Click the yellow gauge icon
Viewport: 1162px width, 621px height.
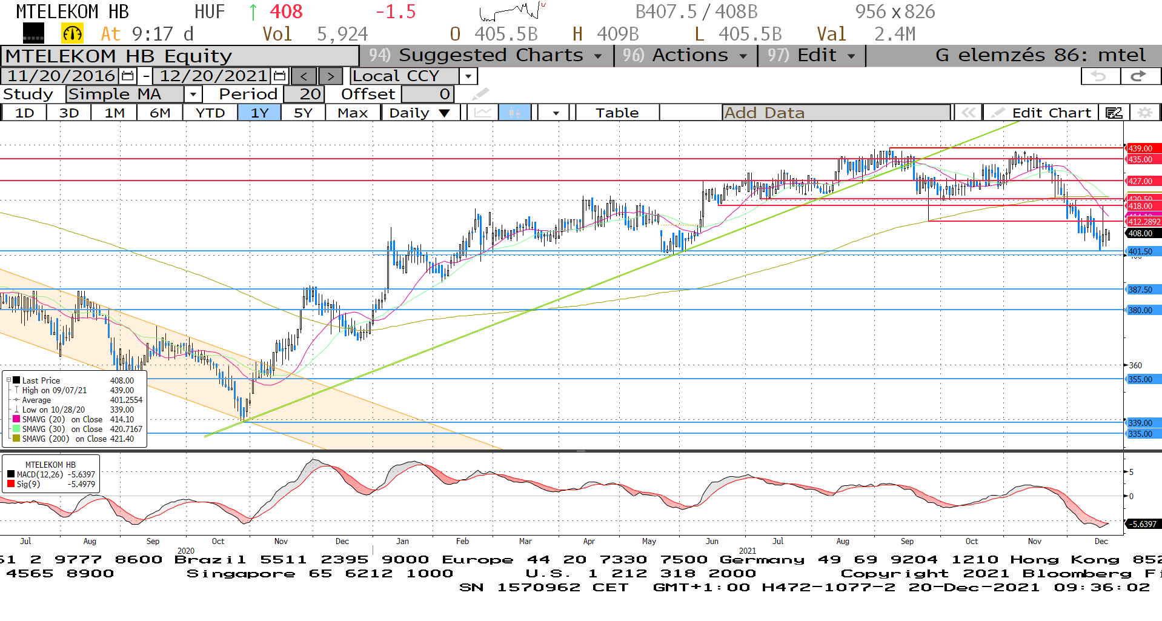(72, 33)
